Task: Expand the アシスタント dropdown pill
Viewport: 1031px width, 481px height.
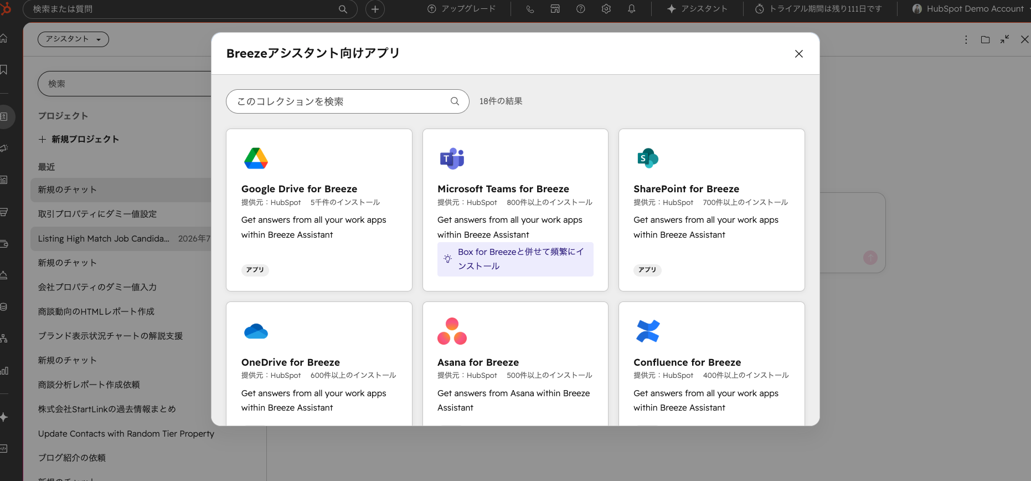Action: [73, 39]
